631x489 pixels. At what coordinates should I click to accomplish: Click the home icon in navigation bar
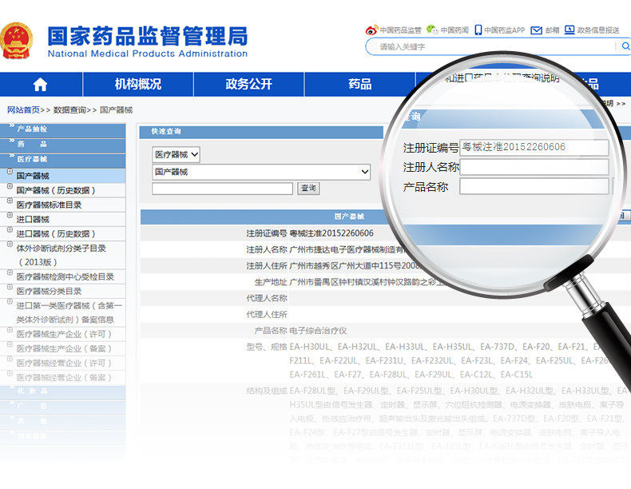[40, 85]
